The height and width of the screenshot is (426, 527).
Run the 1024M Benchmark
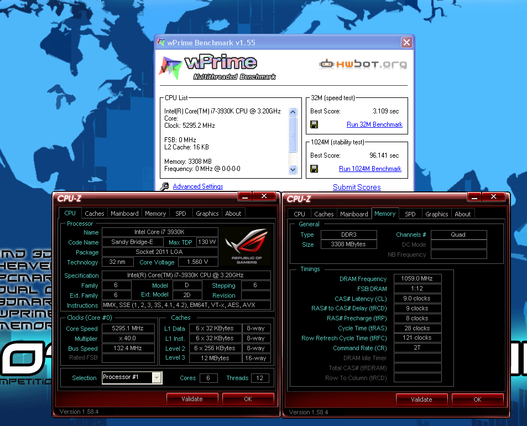coord(370,169)
